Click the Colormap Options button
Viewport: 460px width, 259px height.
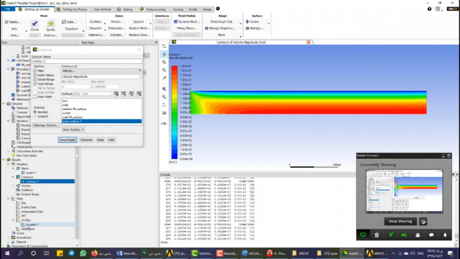45,125
